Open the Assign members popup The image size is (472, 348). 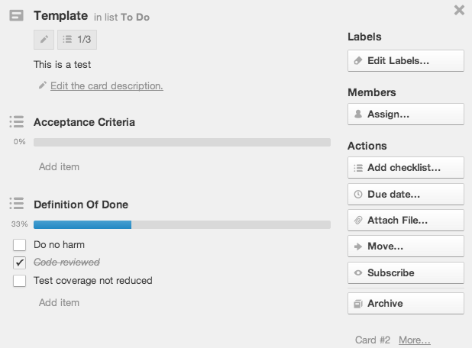[406, 114]
